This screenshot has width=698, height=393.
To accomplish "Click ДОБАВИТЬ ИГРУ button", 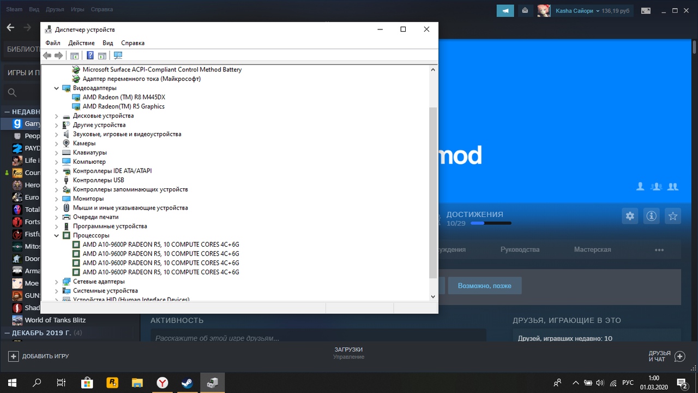I will pos(39,356).
